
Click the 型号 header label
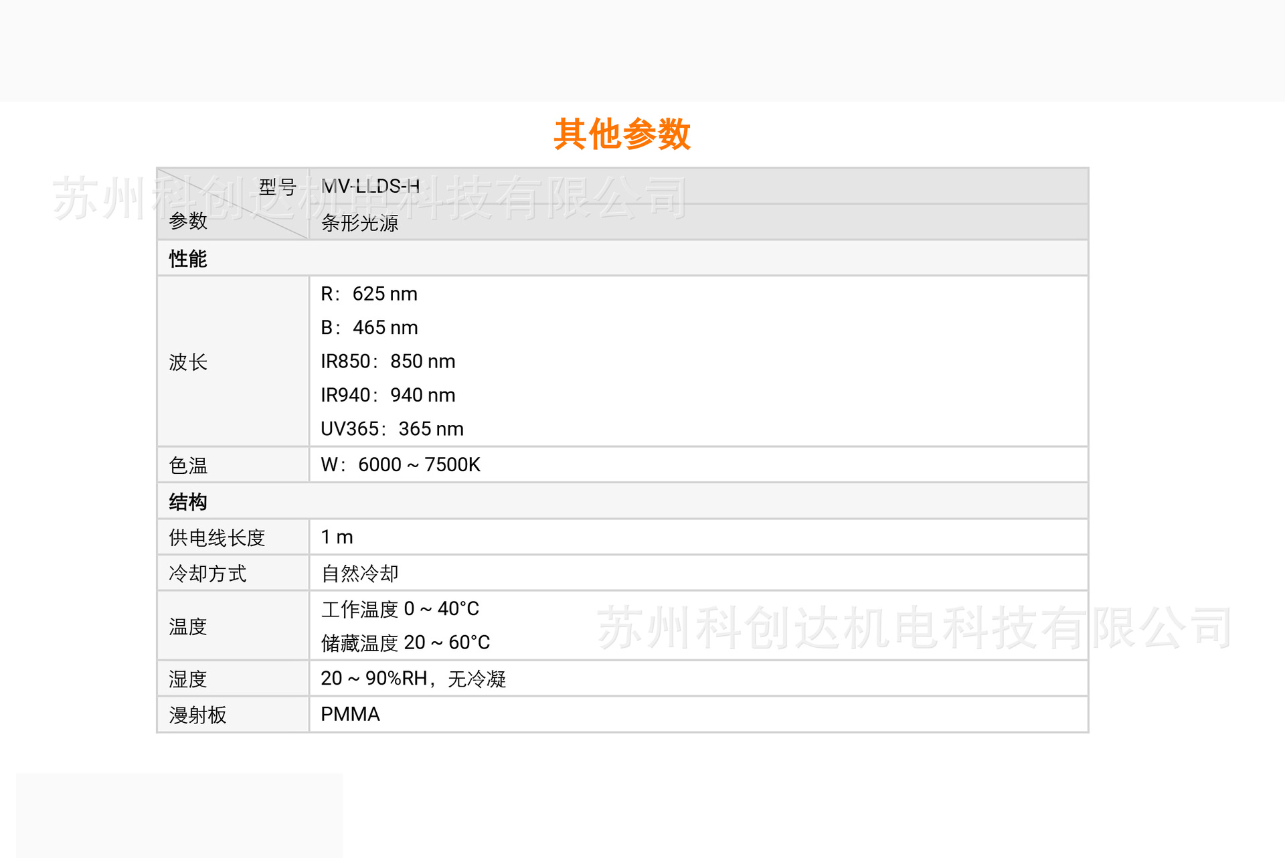click(x=278, y=187)
